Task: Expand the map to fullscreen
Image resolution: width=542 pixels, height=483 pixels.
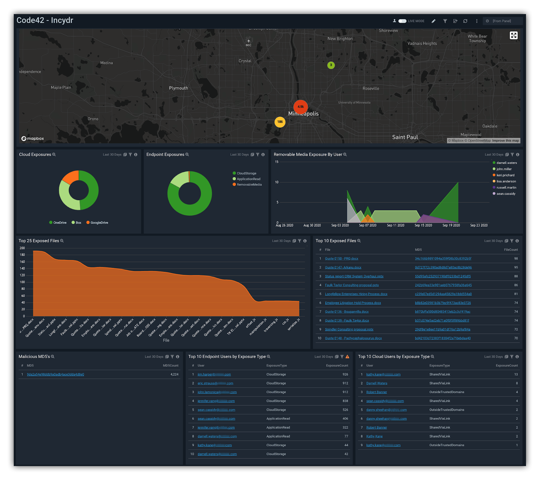Action: coord(514,35)
